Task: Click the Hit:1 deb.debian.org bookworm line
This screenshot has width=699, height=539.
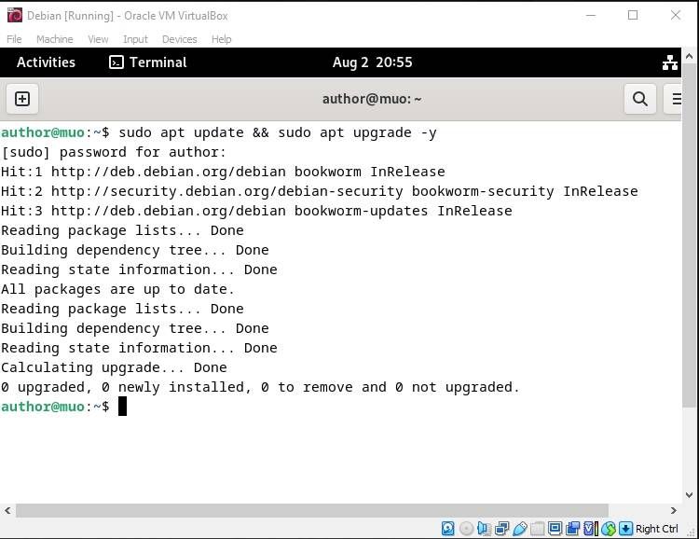Action: (223, 172)
